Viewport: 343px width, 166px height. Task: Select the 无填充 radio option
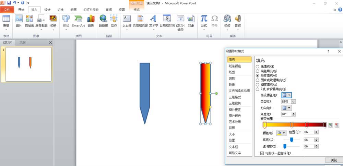click(258, 67)
